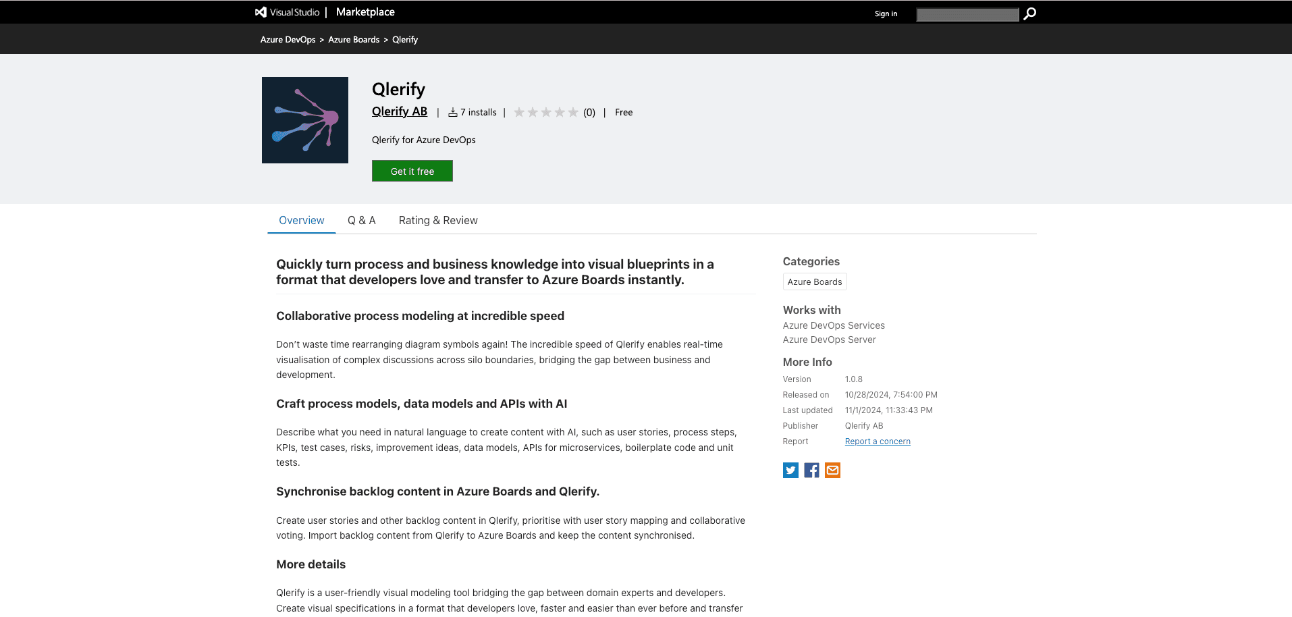The height and width of the screenshot is (617, 1292).
Task: Click the Get it free button
Action: pos(412,171)
